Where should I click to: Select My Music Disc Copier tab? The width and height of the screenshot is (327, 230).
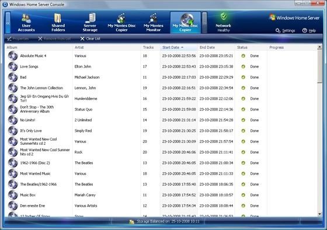click(186, 23)
